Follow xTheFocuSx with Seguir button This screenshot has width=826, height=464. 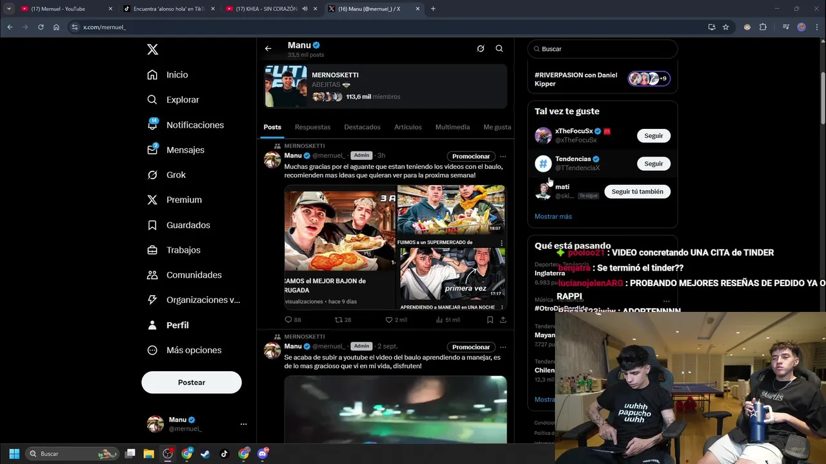[654, 135]
